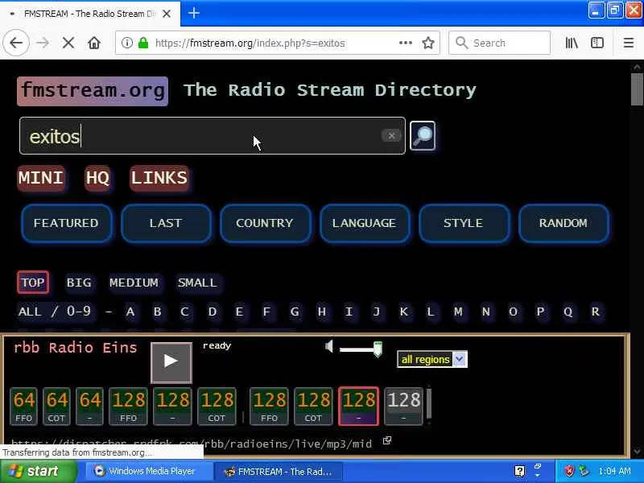Browse stations by STYLE

[x=464, y=223]
